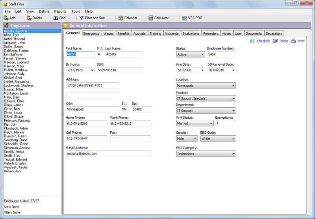Click the First Name field
This screenshot has width=315, height=219.
[80, 54]
